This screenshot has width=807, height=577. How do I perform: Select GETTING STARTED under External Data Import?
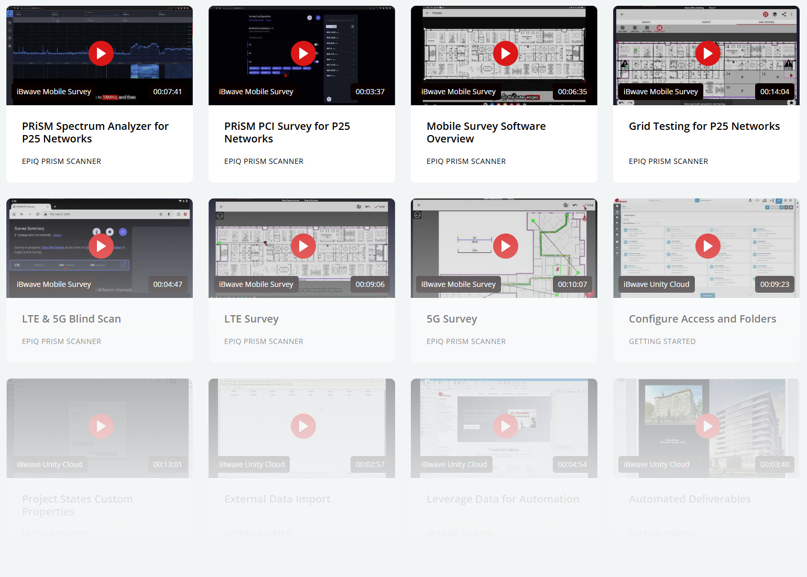click(257, 534)
